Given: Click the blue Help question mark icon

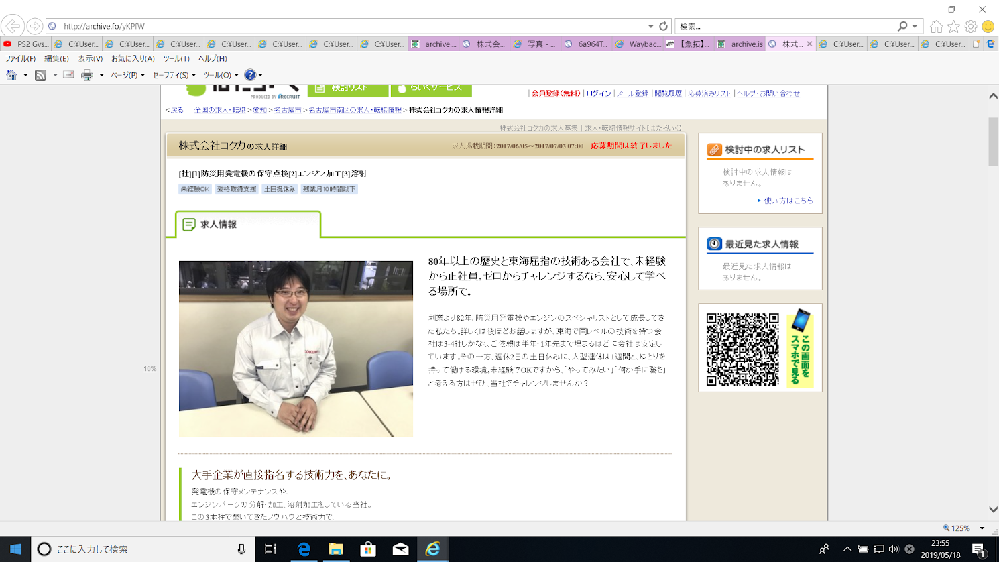Looking at the screenshot, I should click(x=250, y=75).
